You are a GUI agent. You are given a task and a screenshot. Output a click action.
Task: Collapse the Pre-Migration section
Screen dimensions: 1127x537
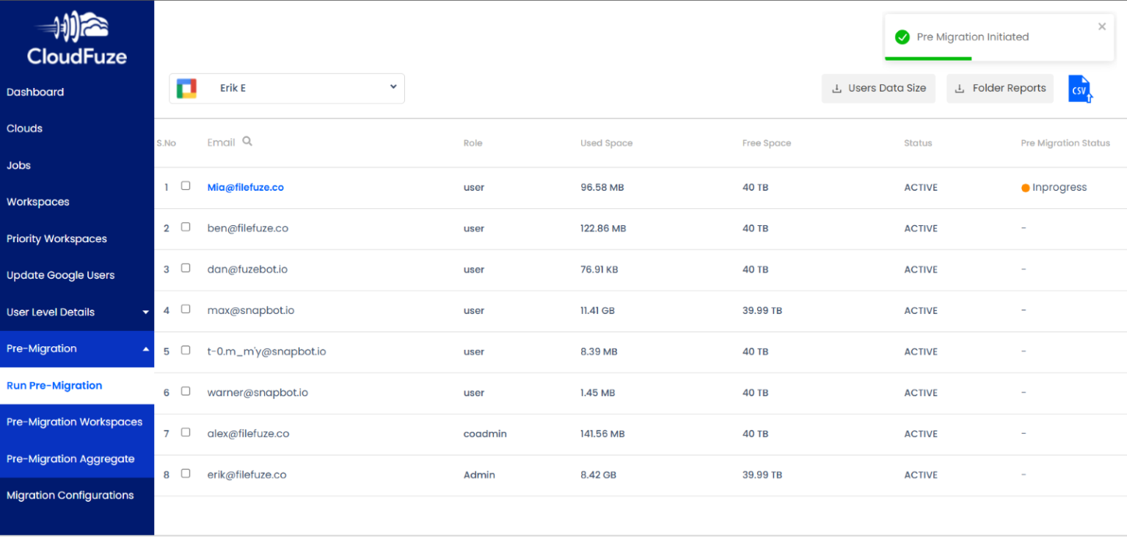point(145,348)
